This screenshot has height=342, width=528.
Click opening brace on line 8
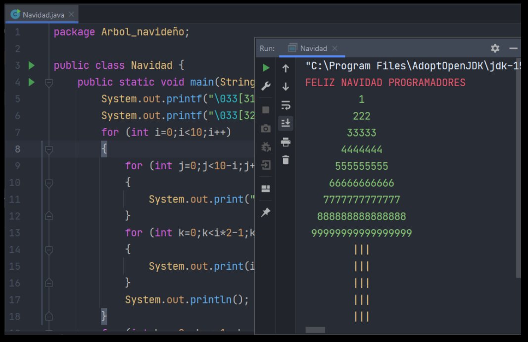pos(104,149)
